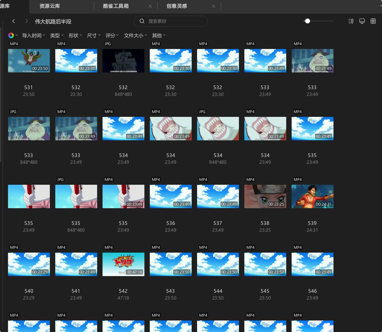Screen dimensions: 382x332
Task: Select the 531 video thumbnail
Action: (29, 61)
